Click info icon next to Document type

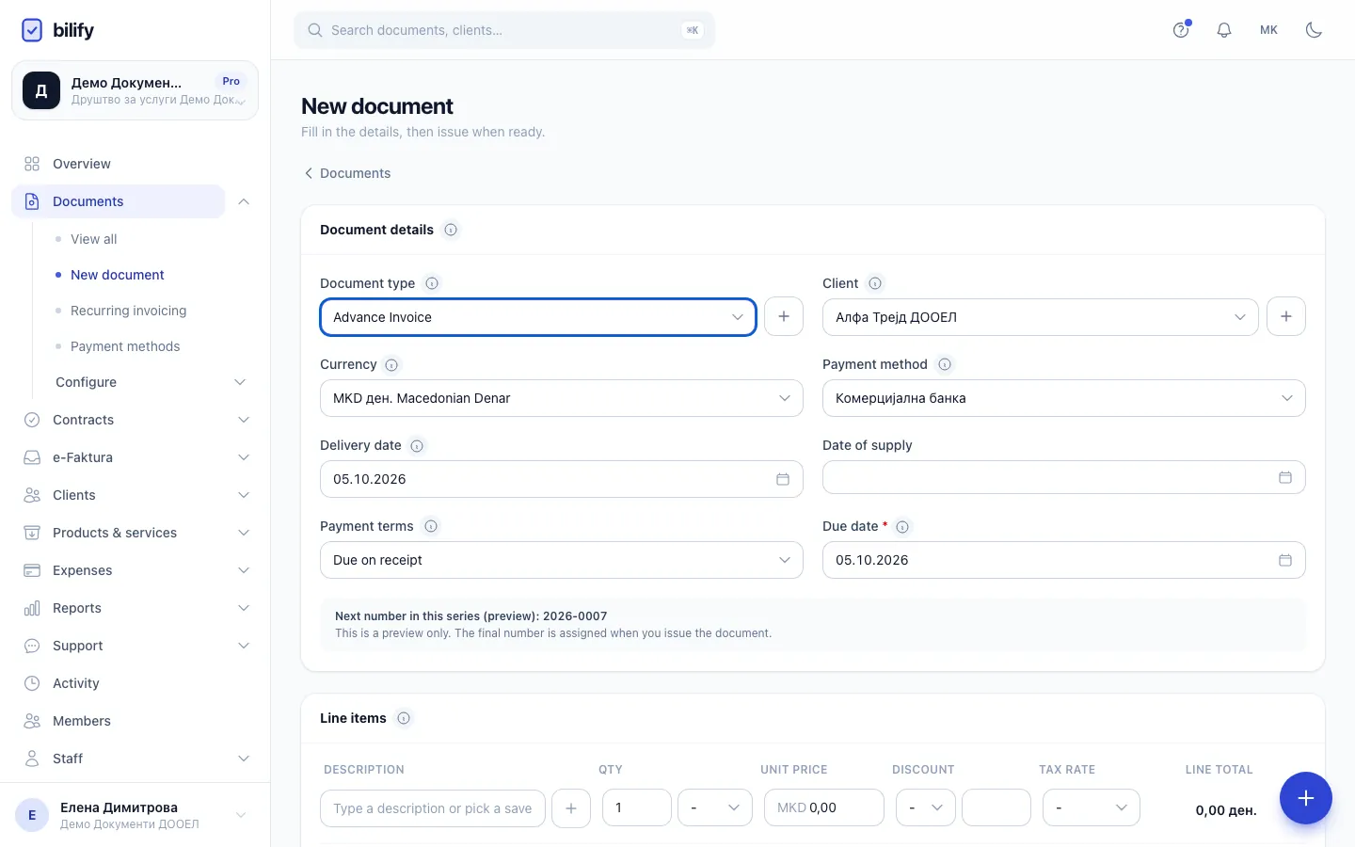[432, 283]
